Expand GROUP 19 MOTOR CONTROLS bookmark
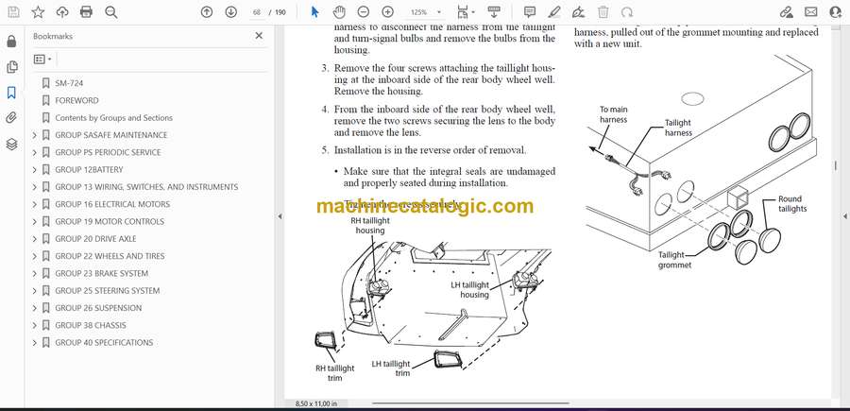Screen dimensions: 850x411 coord(35,222)
